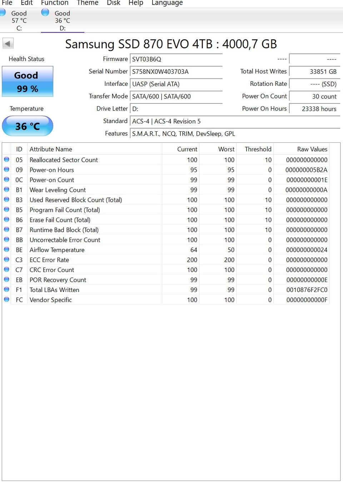Screen dimensions: 343x482
Task: Click the C: drive status orb
Action: pyautogui.click(x=2, y=13)
